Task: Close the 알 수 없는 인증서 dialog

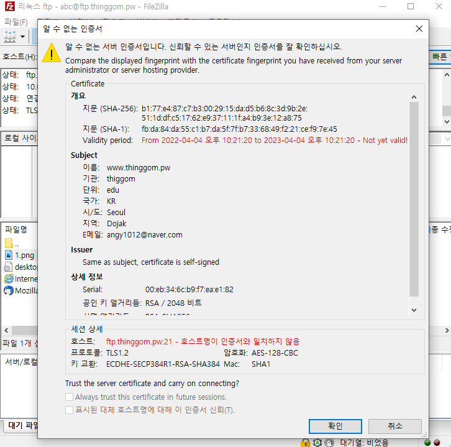Action: (419, 29)
